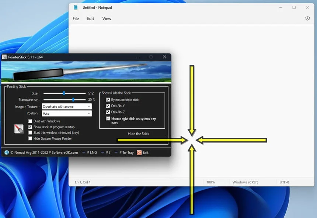The image size is (317, 218).
Task: Click the Hide the Stick button
Action: point(139,134)
